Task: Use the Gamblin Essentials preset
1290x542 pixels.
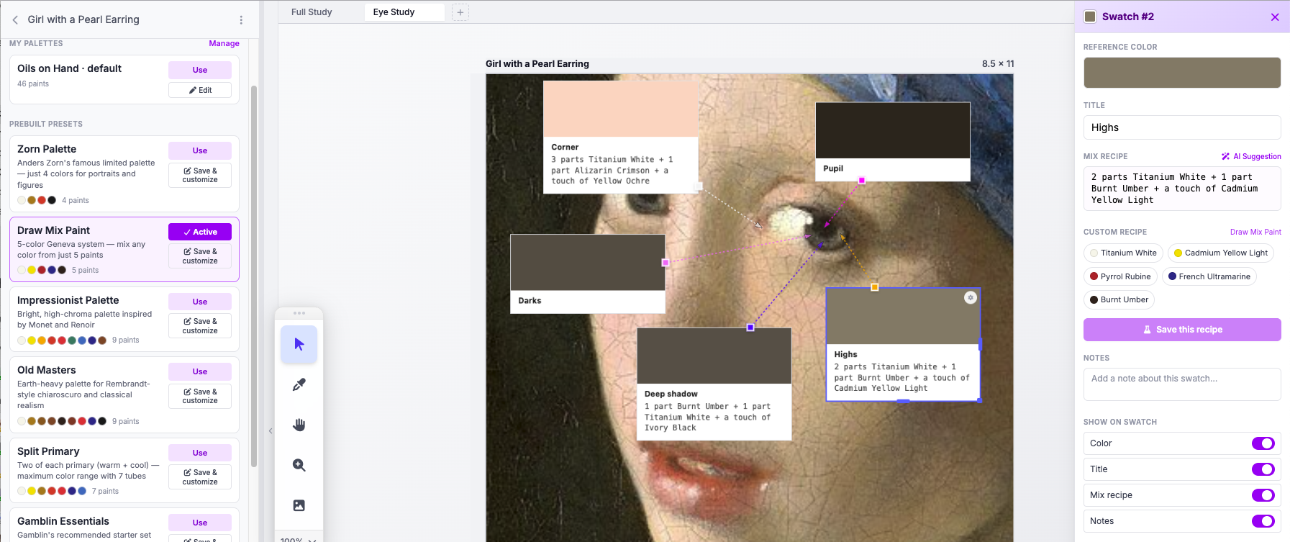Action: coord(200,523)
